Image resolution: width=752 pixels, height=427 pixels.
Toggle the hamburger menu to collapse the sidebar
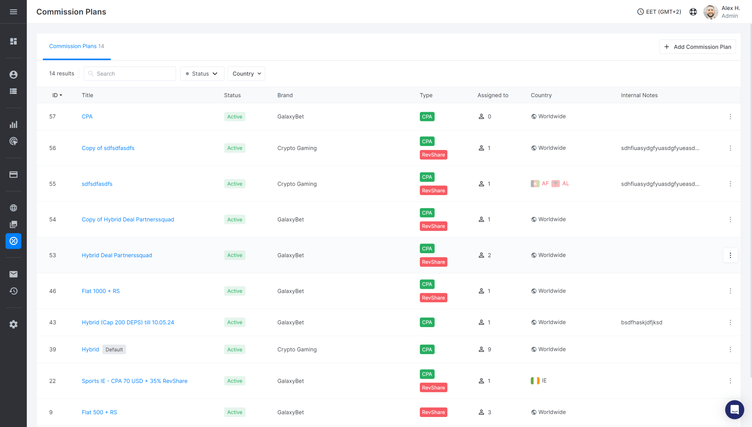13,12
